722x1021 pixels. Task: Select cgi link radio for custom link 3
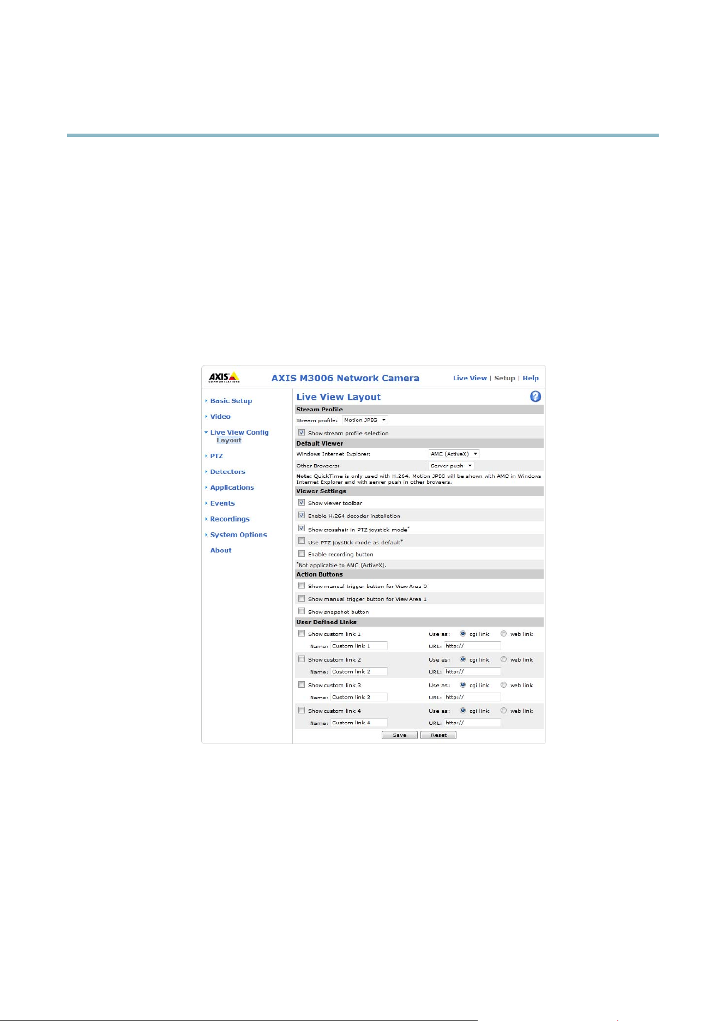click(x=462, y=685)
